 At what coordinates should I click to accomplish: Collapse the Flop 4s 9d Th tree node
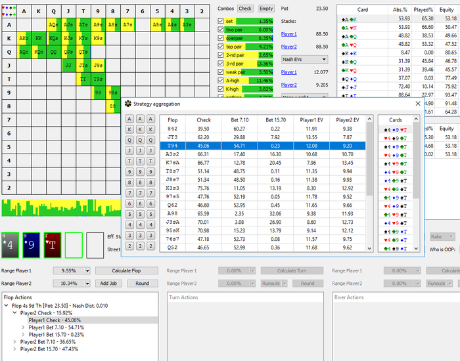(6, 306)
